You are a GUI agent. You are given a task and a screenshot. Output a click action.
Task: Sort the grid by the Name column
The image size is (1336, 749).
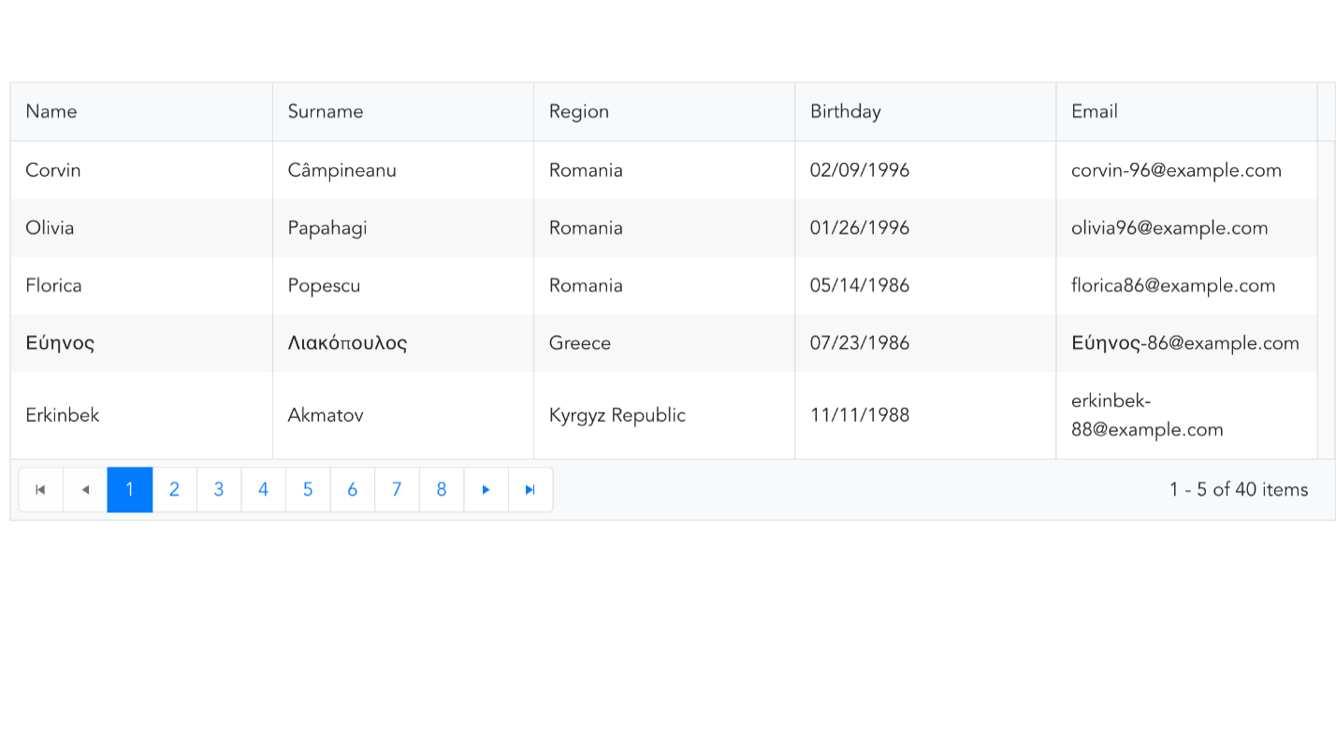pyautogui.click(x=51, y=111)
